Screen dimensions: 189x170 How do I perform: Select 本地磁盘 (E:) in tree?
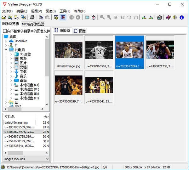coord(29,94)
